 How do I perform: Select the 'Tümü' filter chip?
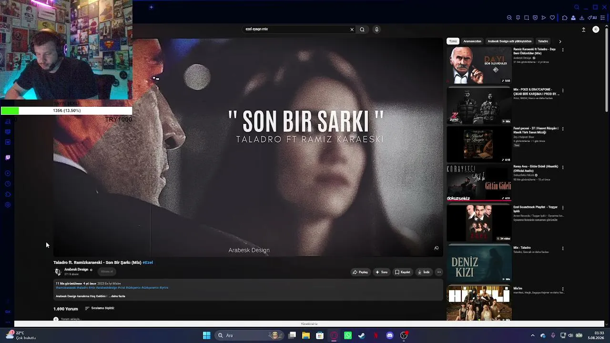pyautogui.click(x=453, y=41)
